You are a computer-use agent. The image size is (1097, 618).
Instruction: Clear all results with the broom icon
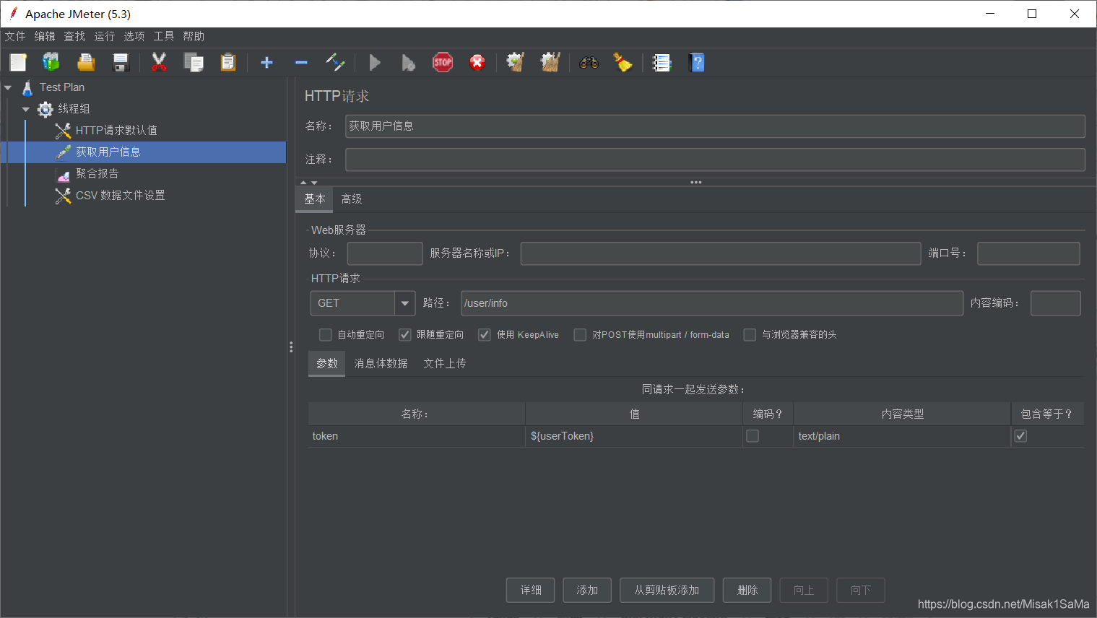[623, 62]
